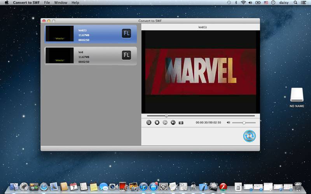Click the battery status icon

coord(258,3)
